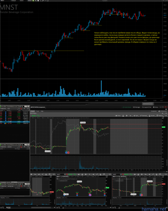This screenshot has height=211, width=168.
Task: Open the Support/Chat icon
Action: click(146, 107)
